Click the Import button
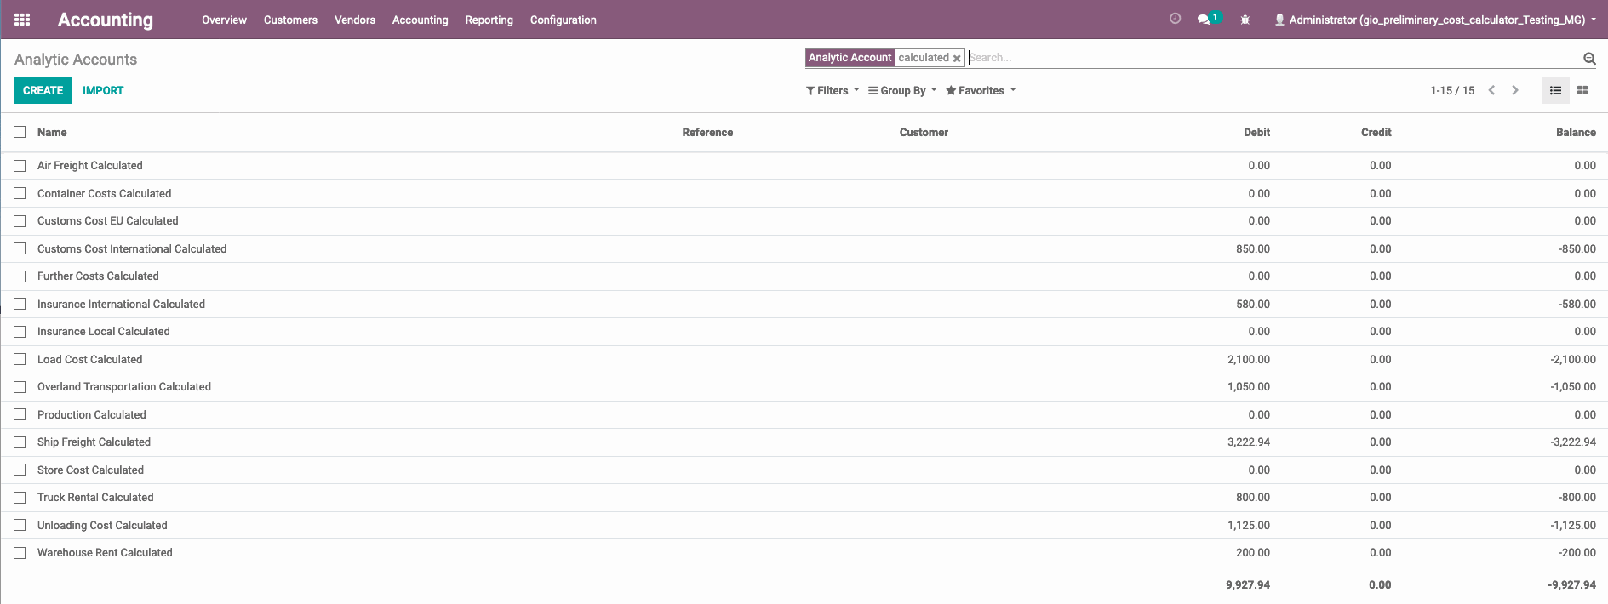Image resolution: width=1608 pixels, height=604 pixels. [x=103, y=91]
